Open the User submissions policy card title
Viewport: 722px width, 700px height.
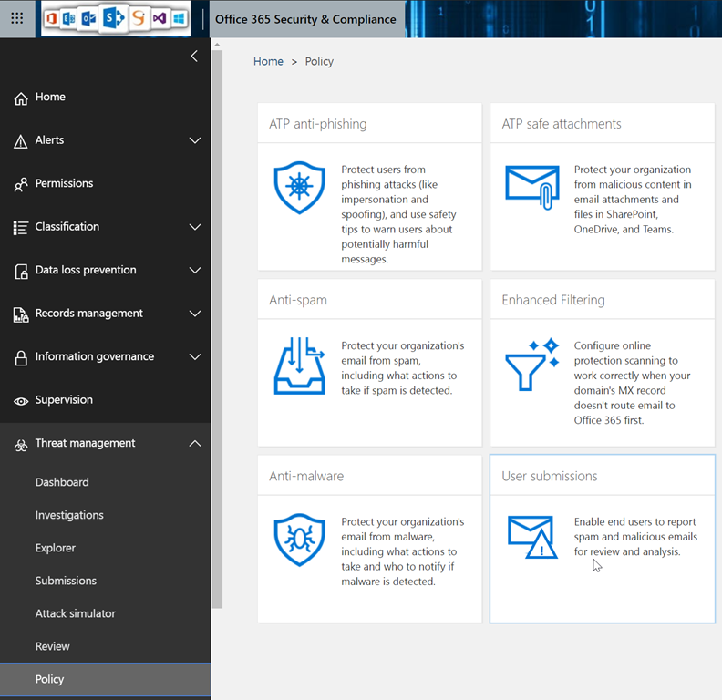point(549,476)
